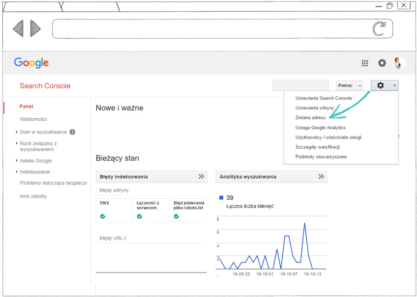Choose Usługa Google Analytics menu entry

(320, 128)
